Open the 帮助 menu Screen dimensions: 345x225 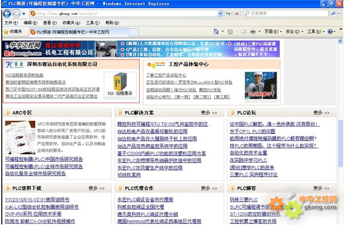point(112,23)
